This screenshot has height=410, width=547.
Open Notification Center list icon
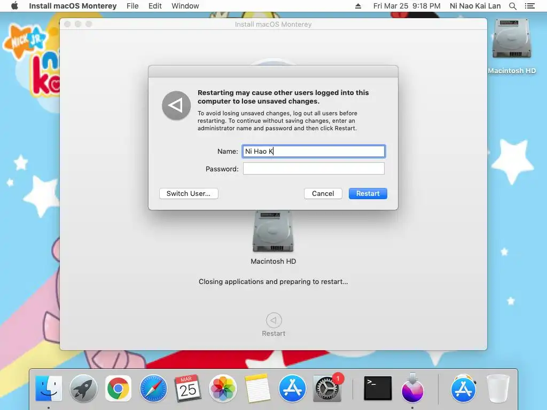tap(530, 6)
